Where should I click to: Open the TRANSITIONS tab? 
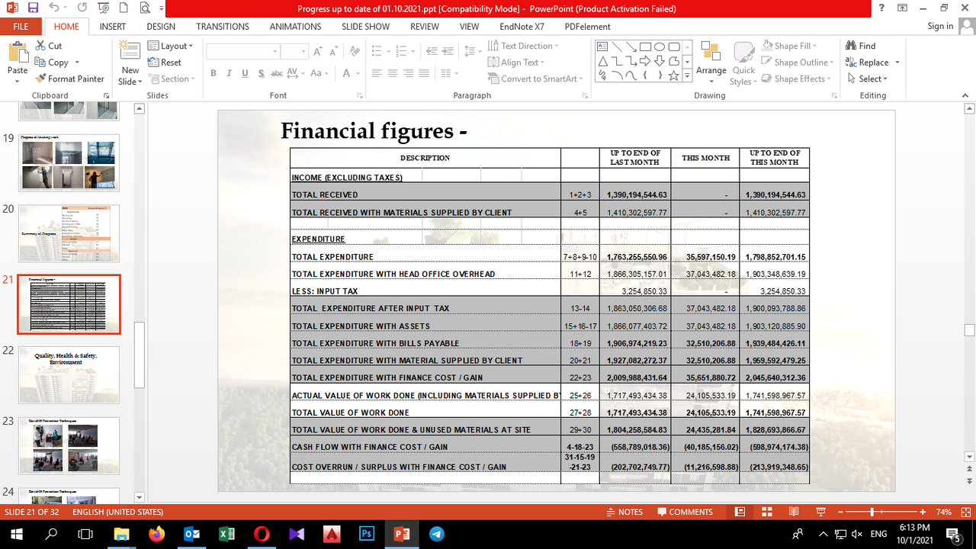tap(223, 26)
